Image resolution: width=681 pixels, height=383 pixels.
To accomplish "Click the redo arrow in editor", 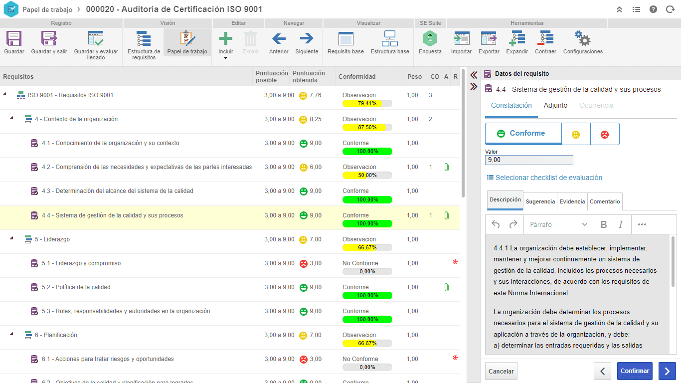I will (513, 224).
